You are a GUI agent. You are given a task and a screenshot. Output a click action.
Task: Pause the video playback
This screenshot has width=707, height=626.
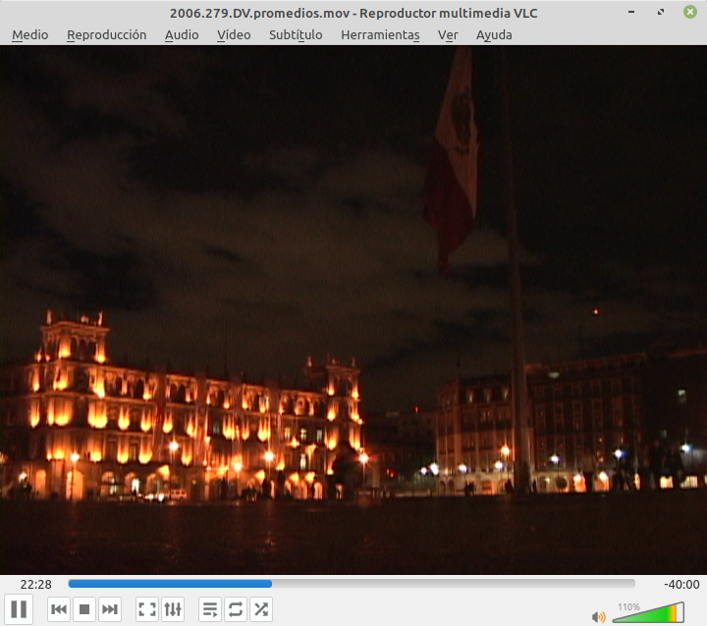pyautogui.click(x=19, y=609)
